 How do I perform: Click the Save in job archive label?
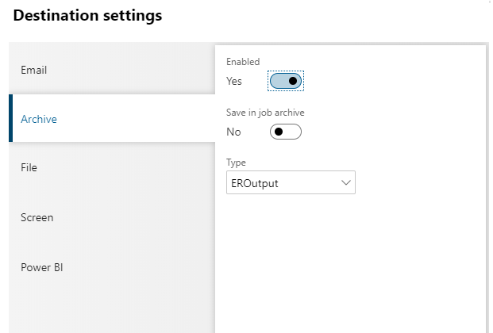tap(265, 113)
